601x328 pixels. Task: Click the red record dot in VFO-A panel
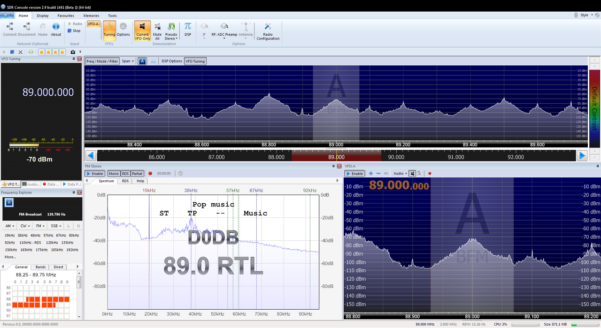430,174
